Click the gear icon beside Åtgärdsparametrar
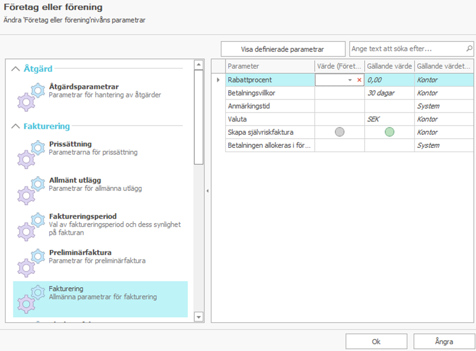476x351 pixels. 31,96
